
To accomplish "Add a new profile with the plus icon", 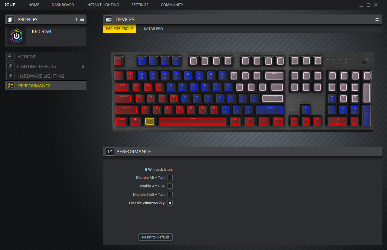I will (76, 19).
